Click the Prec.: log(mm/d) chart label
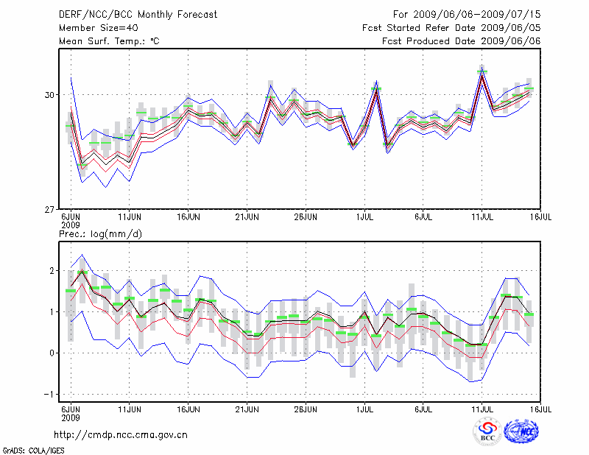This screenshot has width=589, height=455. coord(100,234)
